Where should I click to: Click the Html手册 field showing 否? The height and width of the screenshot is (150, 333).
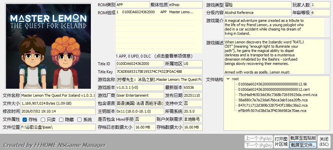(145, 119)
